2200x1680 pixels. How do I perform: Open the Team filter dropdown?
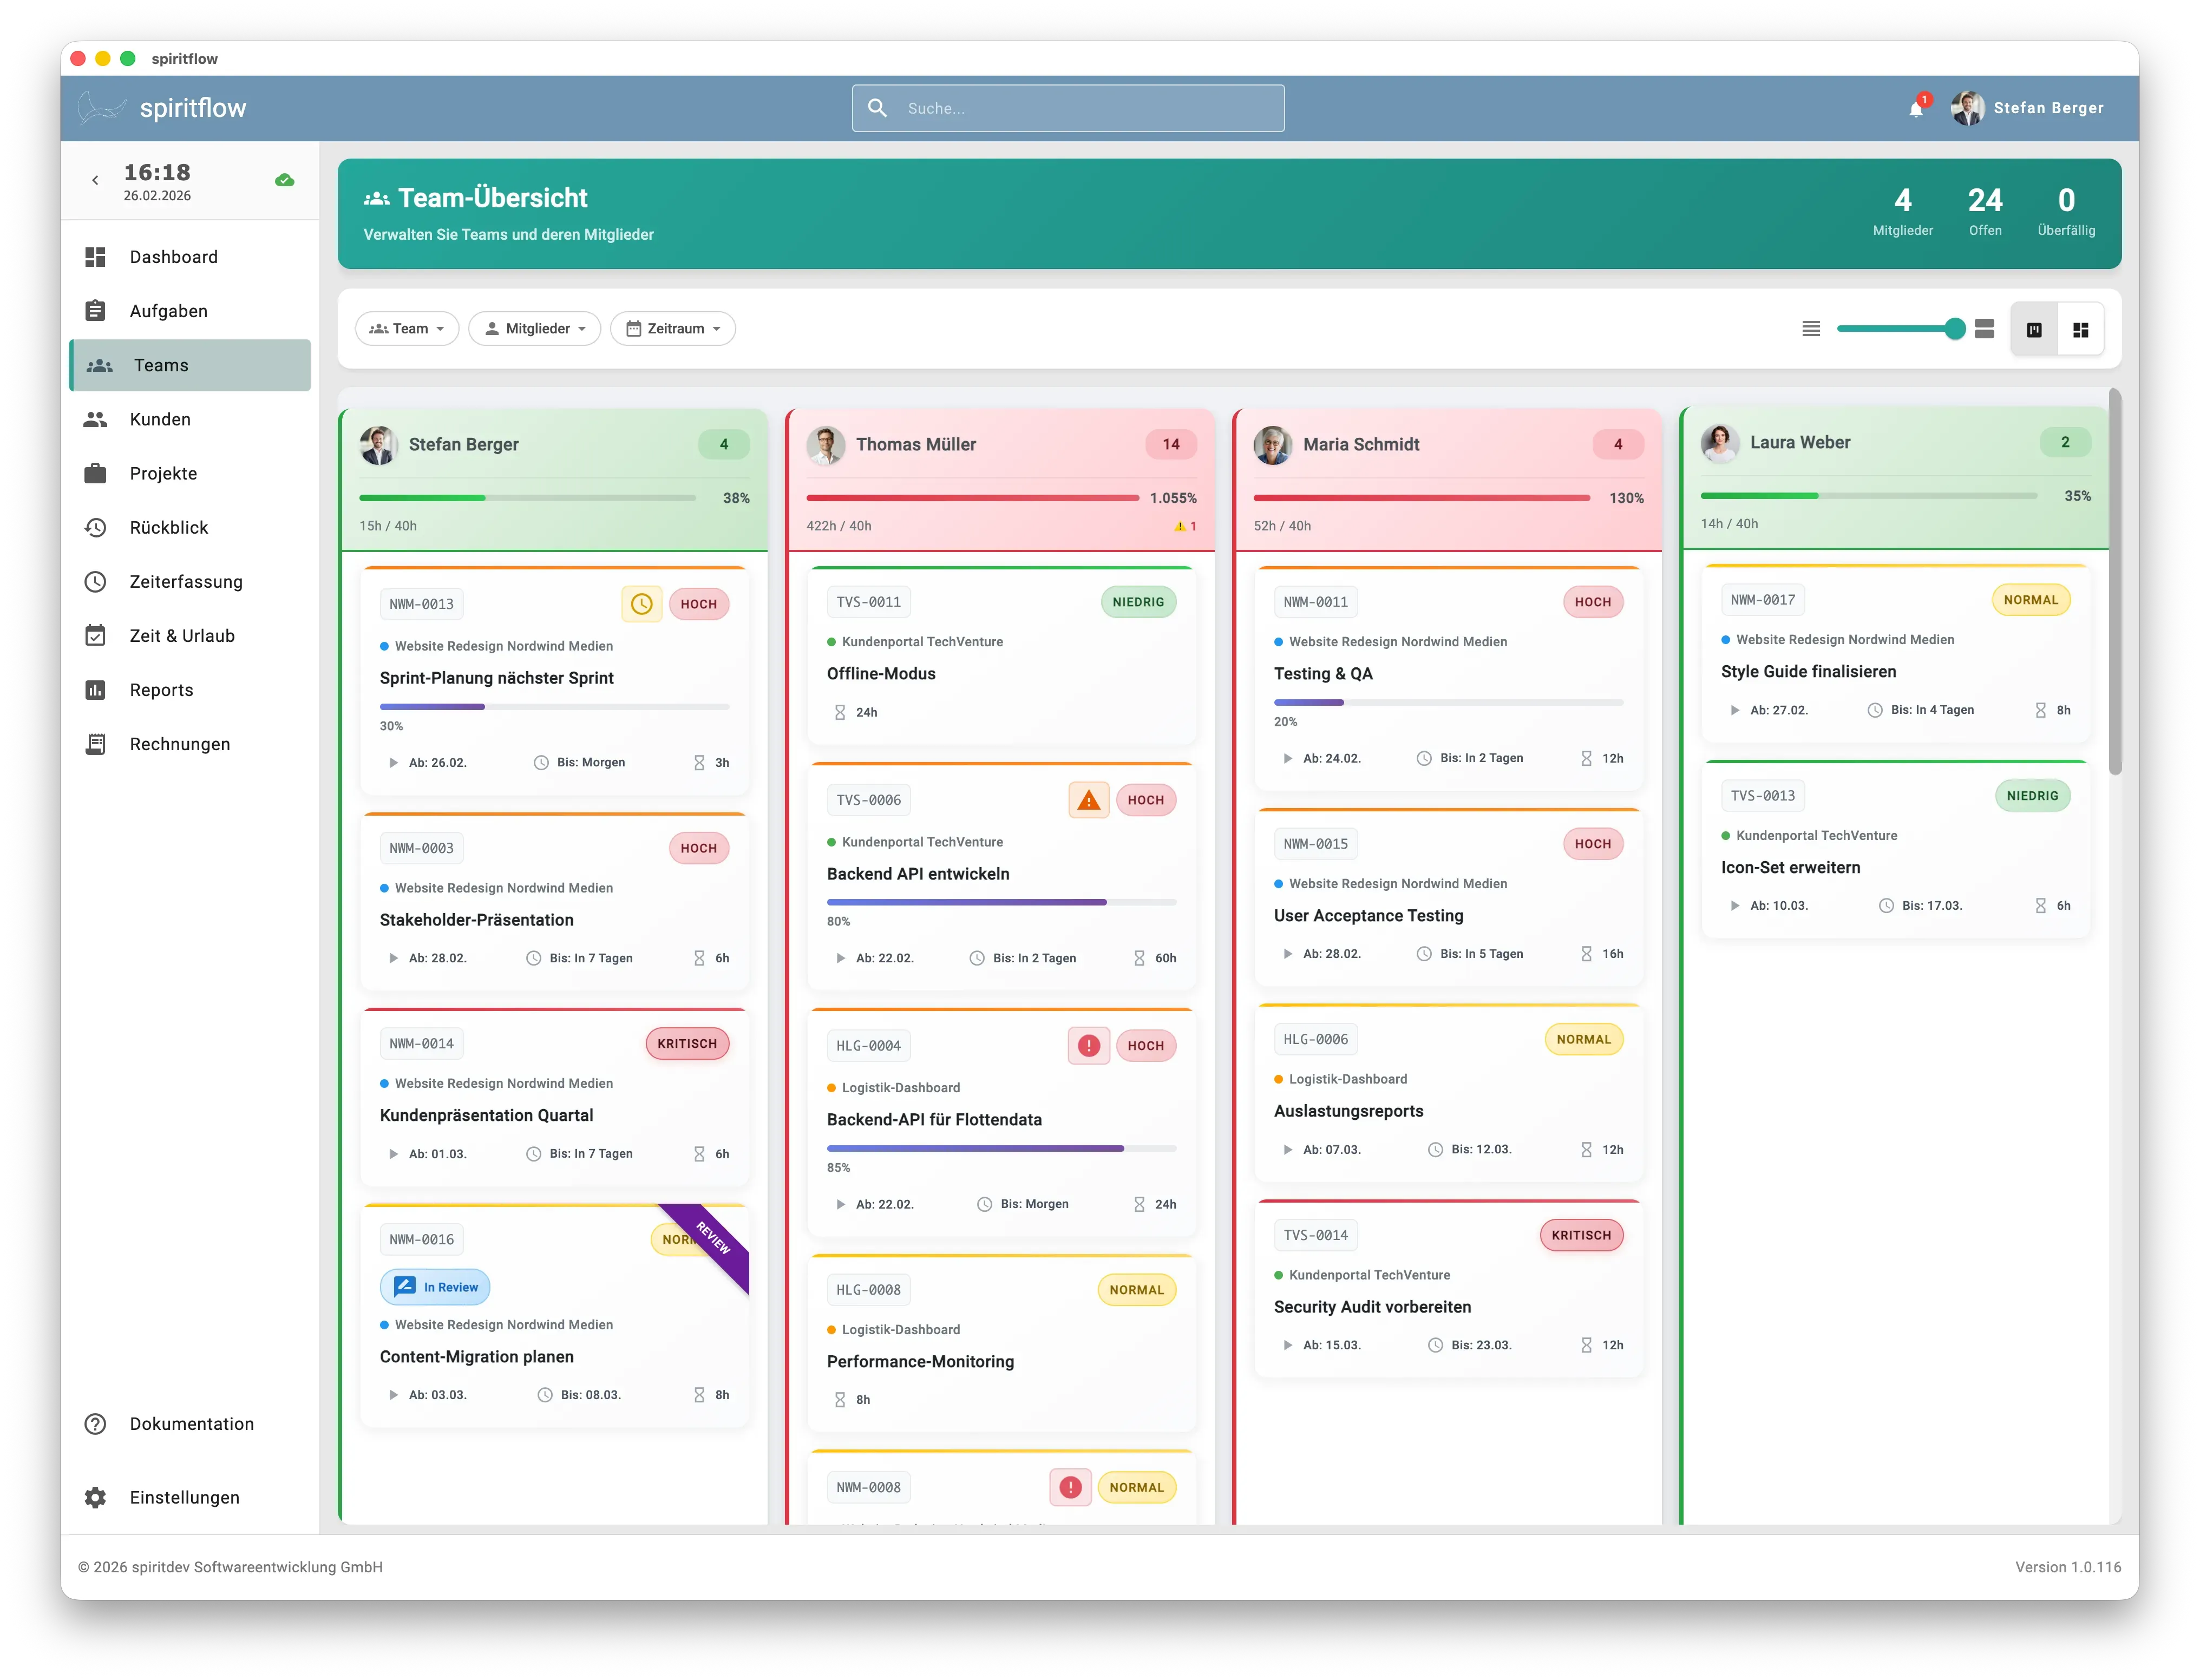click(407, 329)
